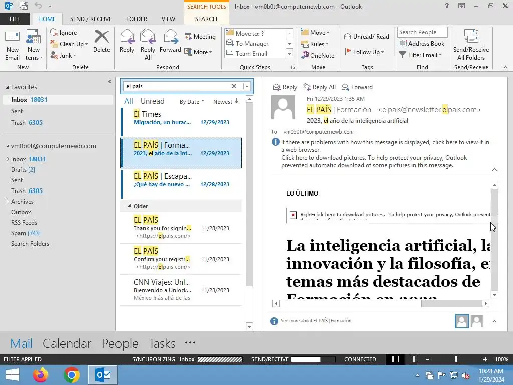Switch to the VIEW tab

pos(168,19)
